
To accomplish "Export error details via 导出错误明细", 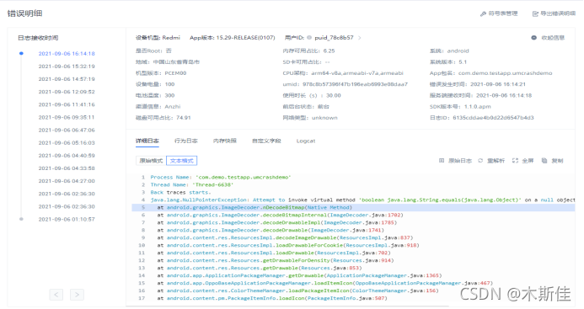I will (x=554, y=13).
